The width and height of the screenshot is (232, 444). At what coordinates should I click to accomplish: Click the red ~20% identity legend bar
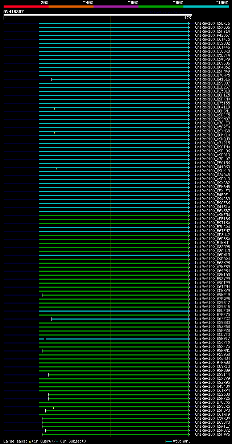pyautogui.click(x=26, y=7)
